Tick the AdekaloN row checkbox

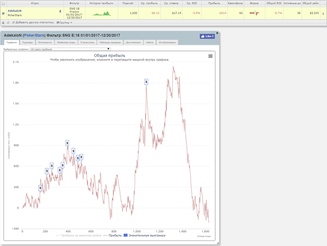[x=3, y=14]
